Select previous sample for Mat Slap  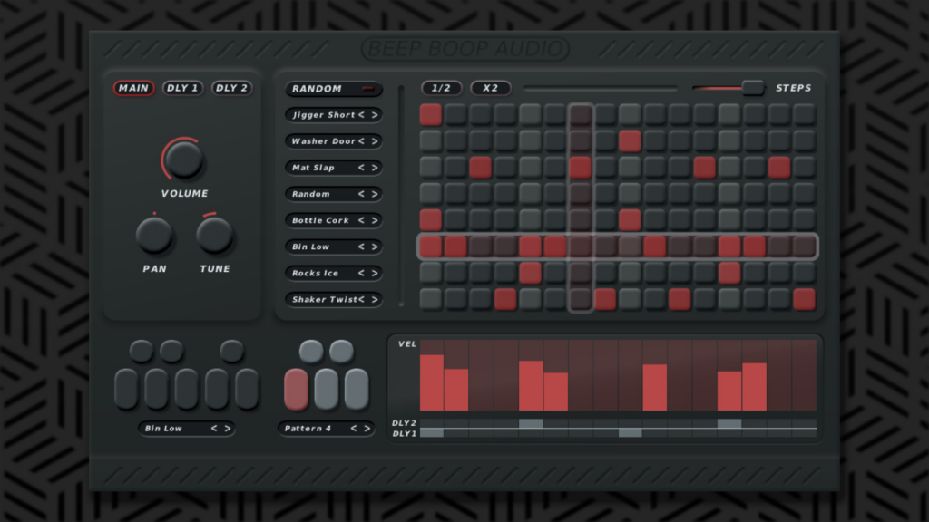(x=361, y=168)
